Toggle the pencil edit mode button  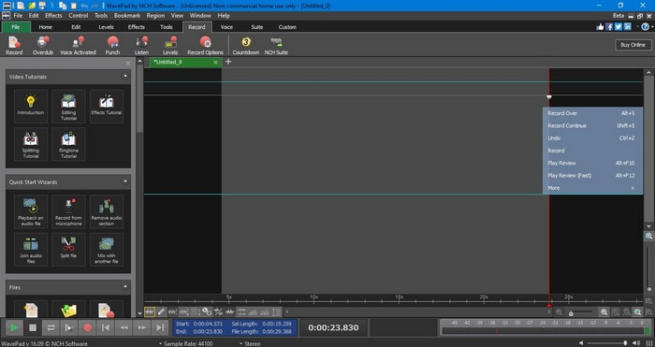click(x=161, y=311)
